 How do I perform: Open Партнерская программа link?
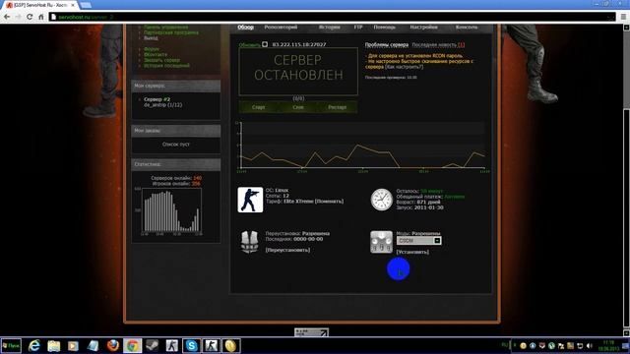tap(171, 32)
